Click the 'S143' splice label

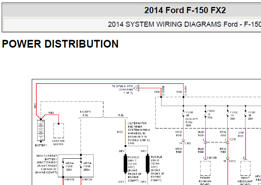tap(131, 143)
